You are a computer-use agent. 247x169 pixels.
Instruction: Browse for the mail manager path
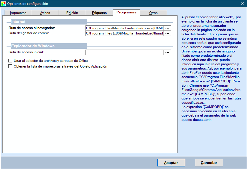tap(167, 33)
